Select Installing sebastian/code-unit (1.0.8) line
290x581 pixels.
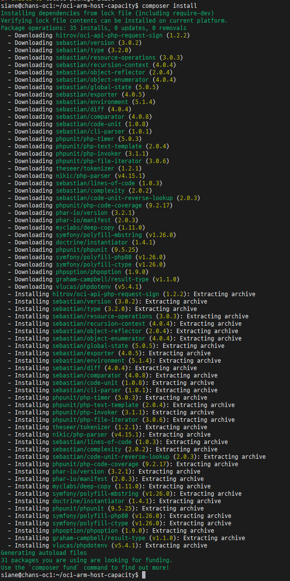[x=111, y=383]
